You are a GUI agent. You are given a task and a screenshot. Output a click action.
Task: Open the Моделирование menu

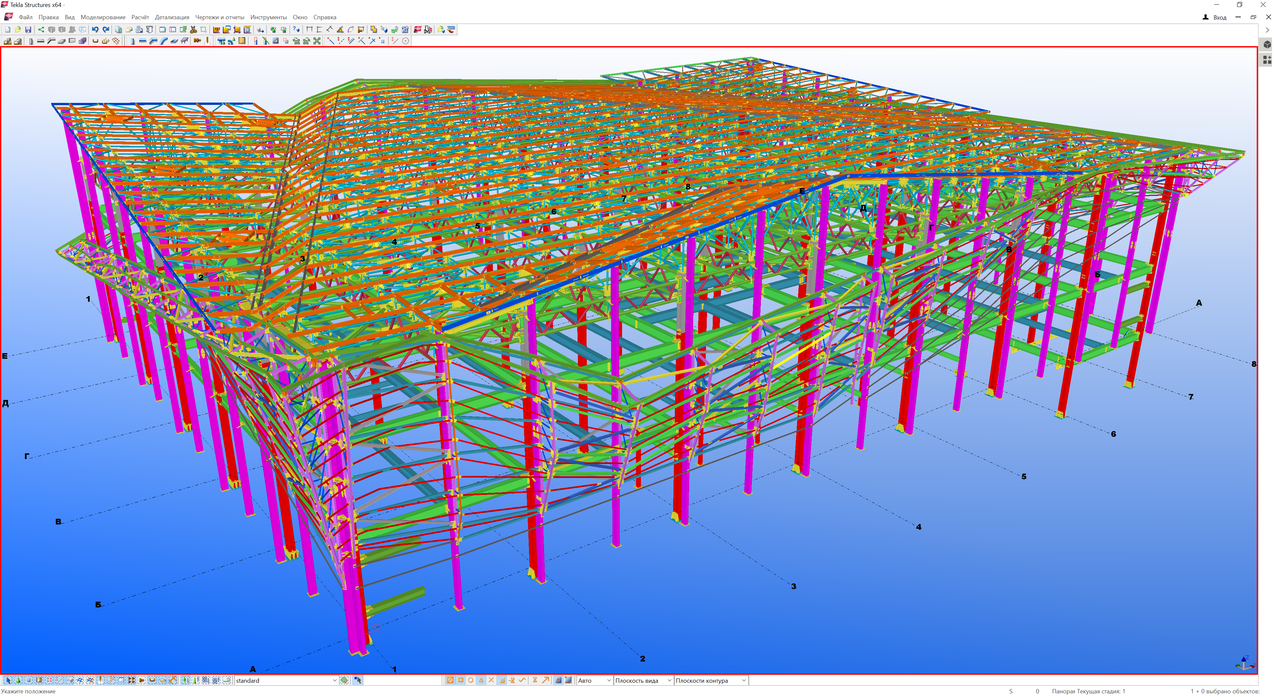[x=103, y=17]
